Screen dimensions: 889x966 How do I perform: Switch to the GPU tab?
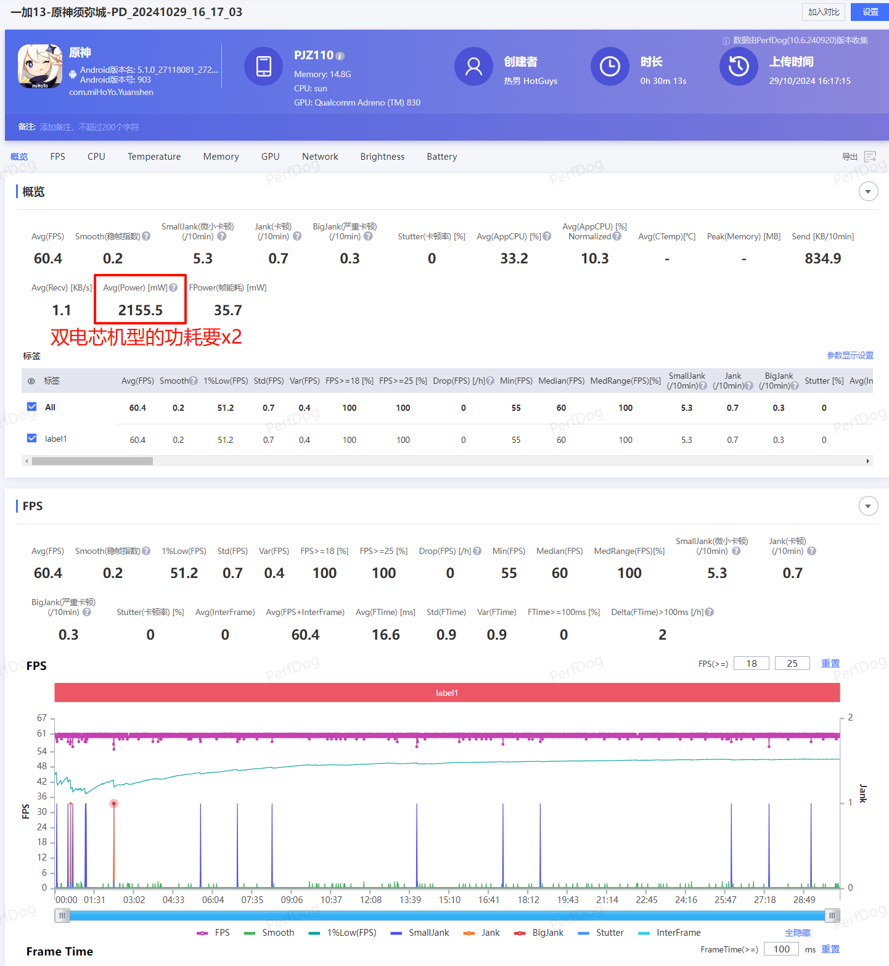(271, 157)
